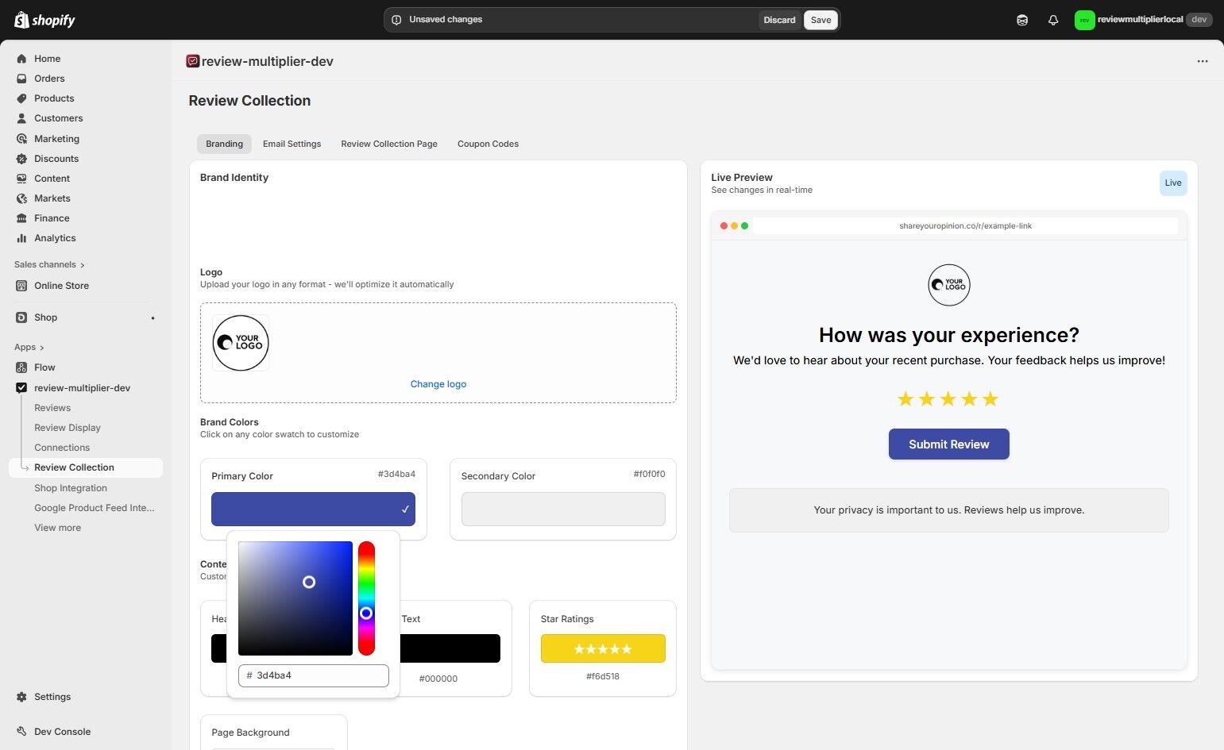Viewport: 1224px width, 750px height.
Task: Click the admin tools icon beside the bell
Action: [1022, 19]
